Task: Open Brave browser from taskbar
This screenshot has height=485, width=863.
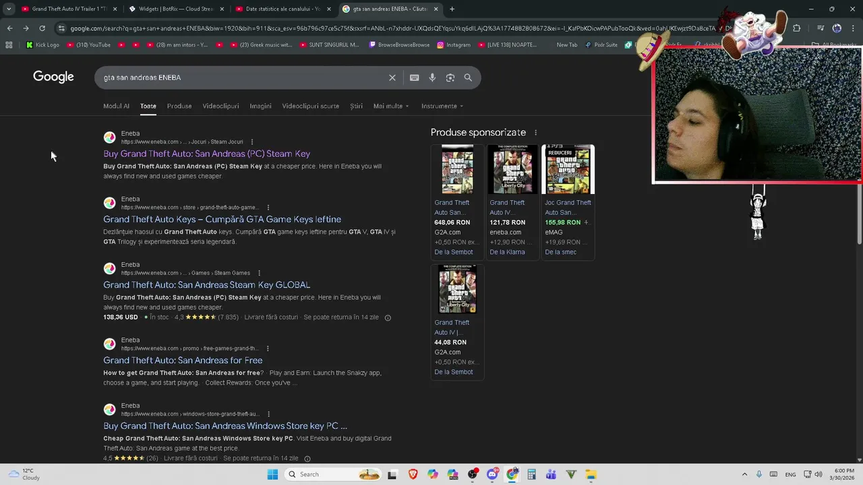Action: (x=413, y=474)
